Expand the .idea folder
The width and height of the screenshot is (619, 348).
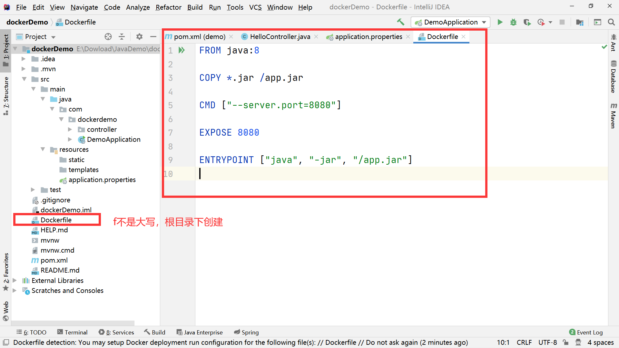pos(24,59)
